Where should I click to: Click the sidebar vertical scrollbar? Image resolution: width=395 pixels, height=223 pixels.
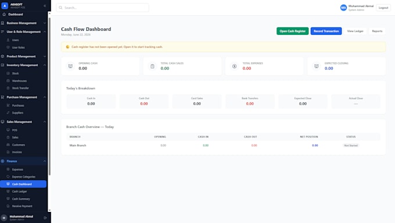point(49,96)
